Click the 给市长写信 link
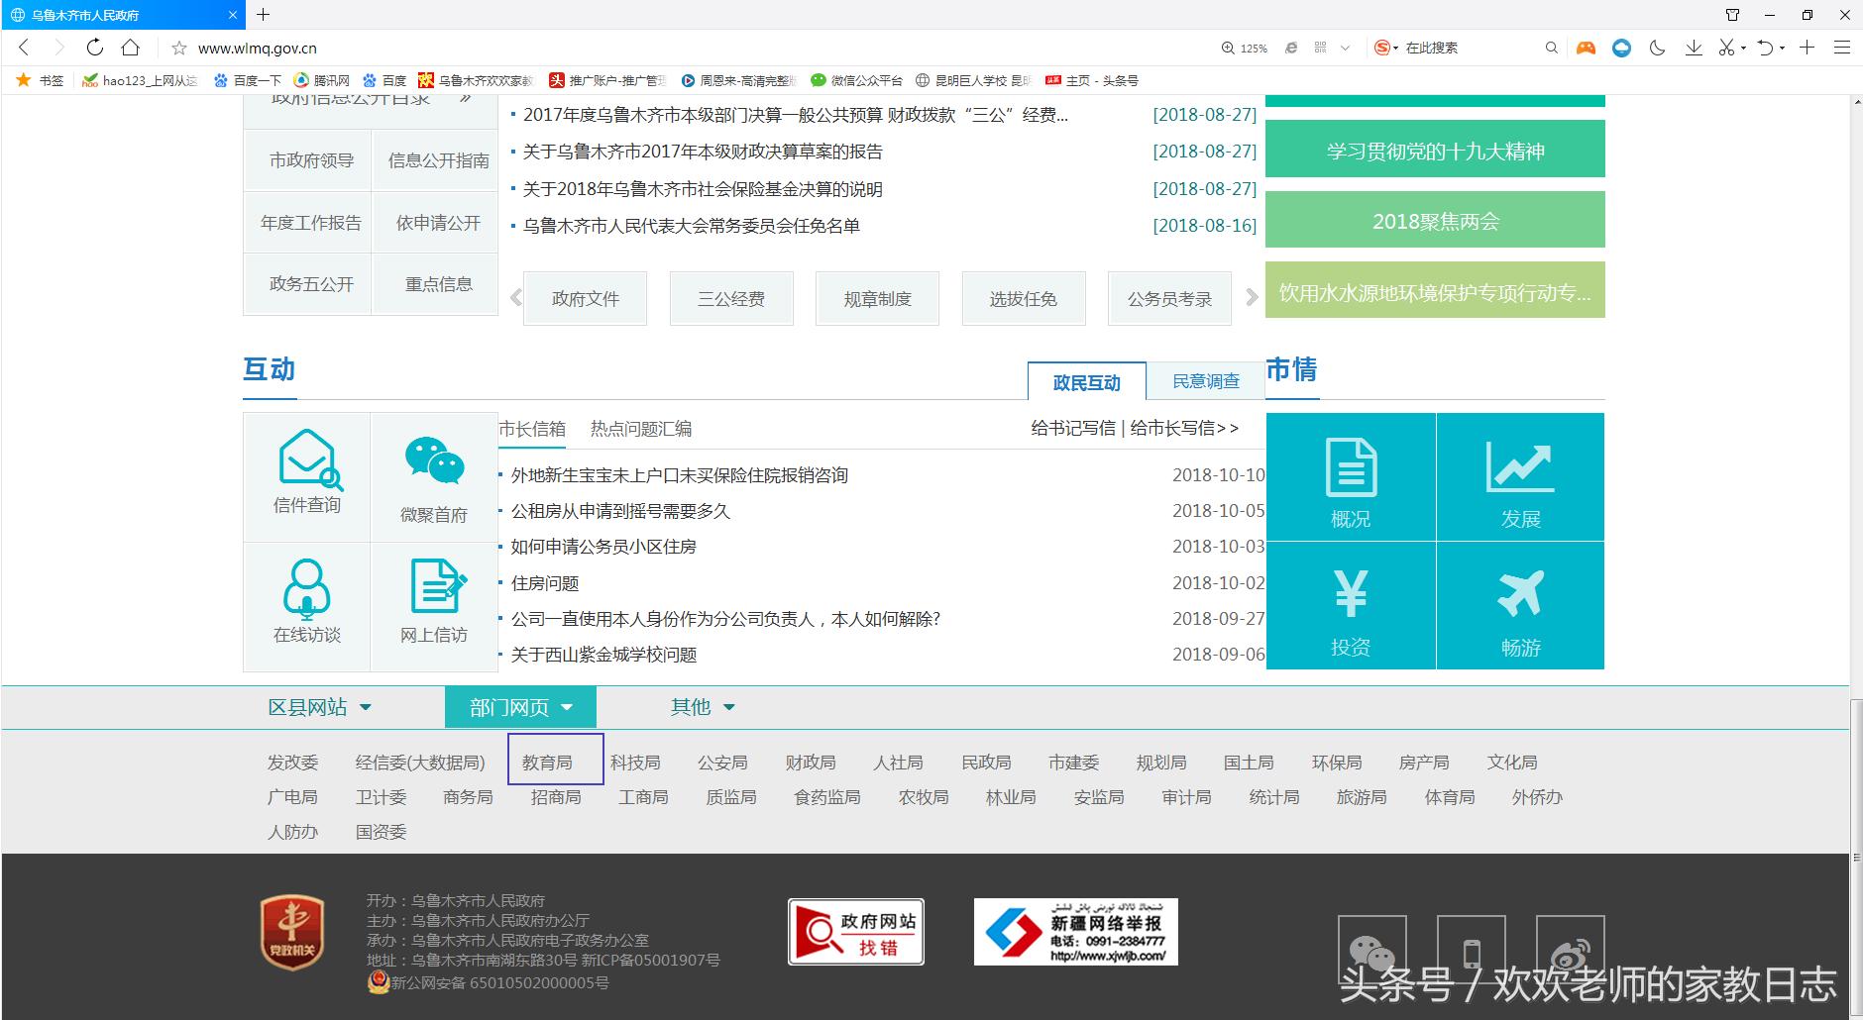Screen dimensions: 1863x1020 [x=1174, y=428]
